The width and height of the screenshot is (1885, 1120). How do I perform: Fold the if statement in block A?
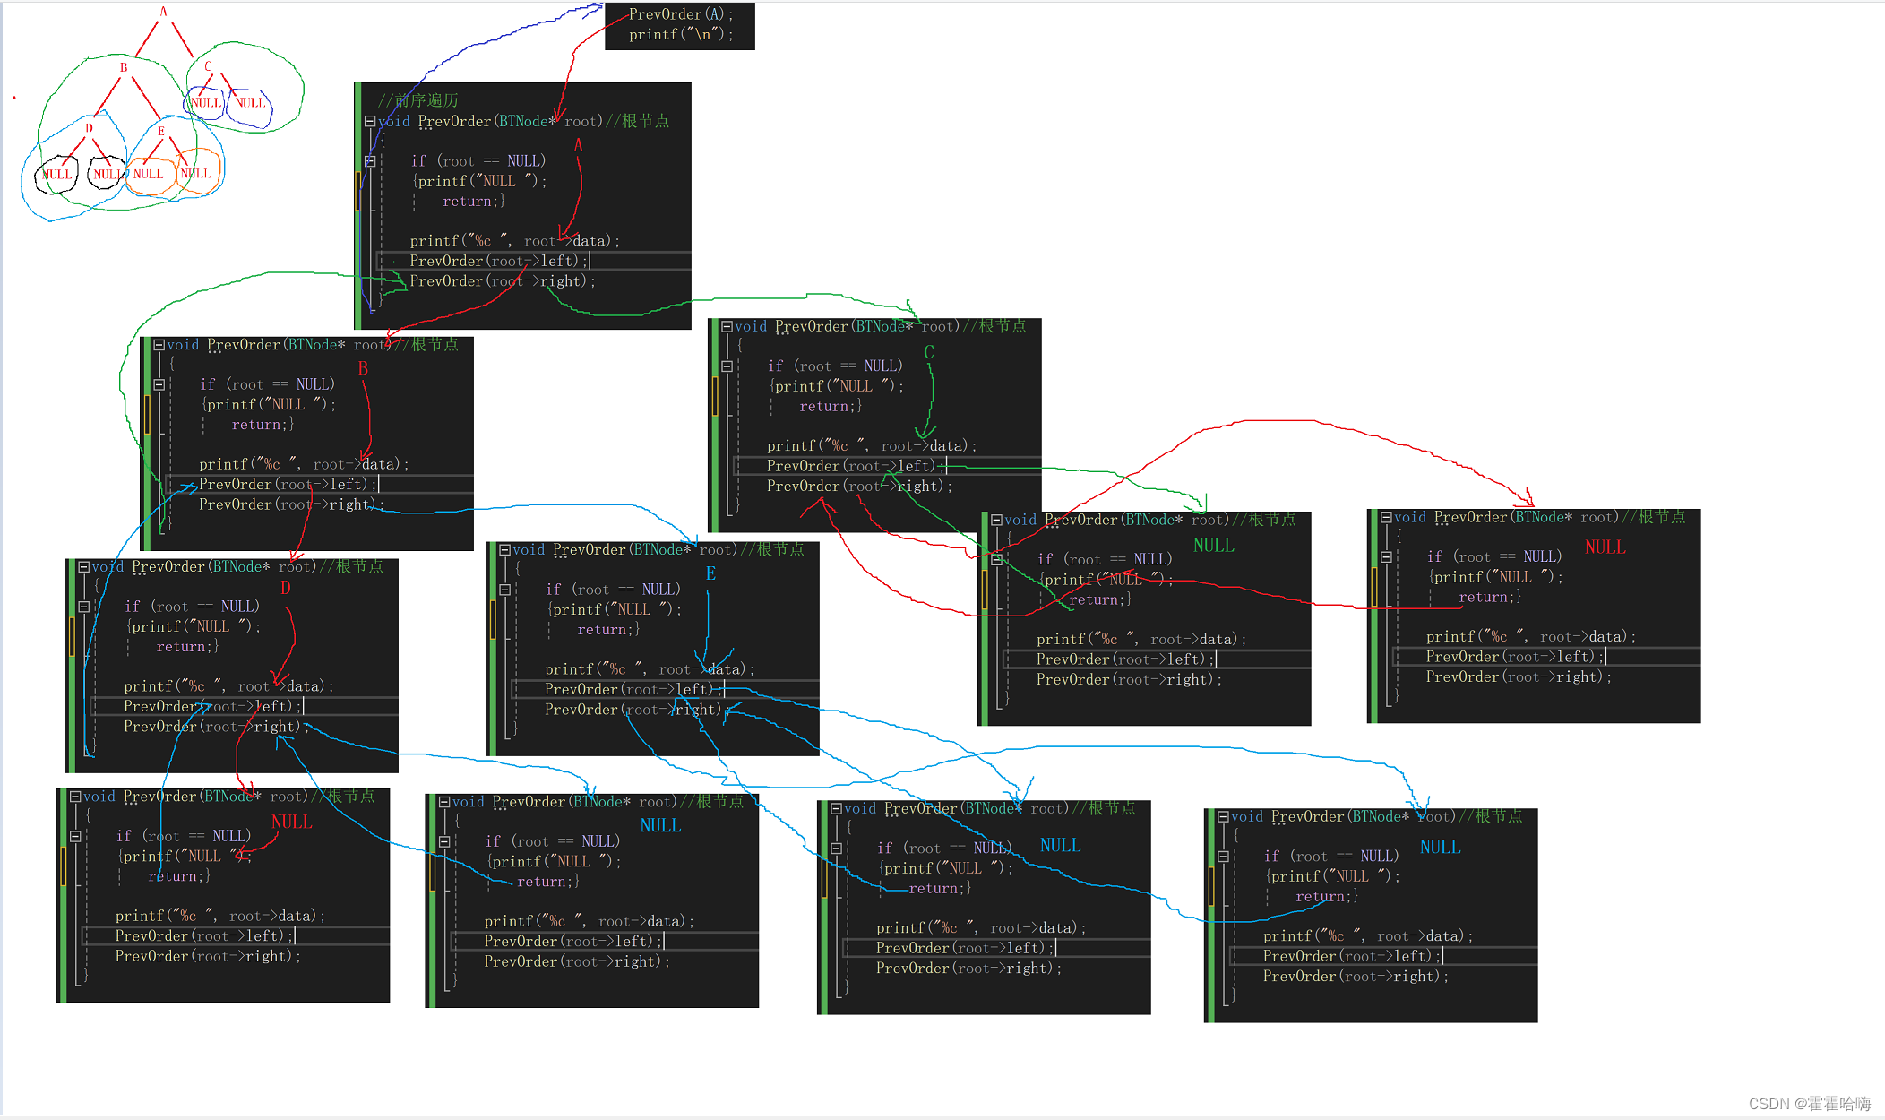coord(370,161)
